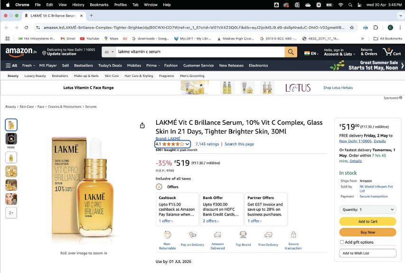Open All Bookmarks folder
Screen dimensions: 405x273
(388, 38)
